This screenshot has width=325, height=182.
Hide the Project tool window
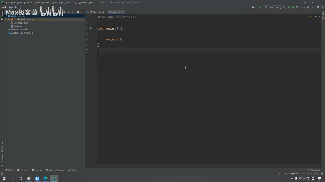[83, 12]
